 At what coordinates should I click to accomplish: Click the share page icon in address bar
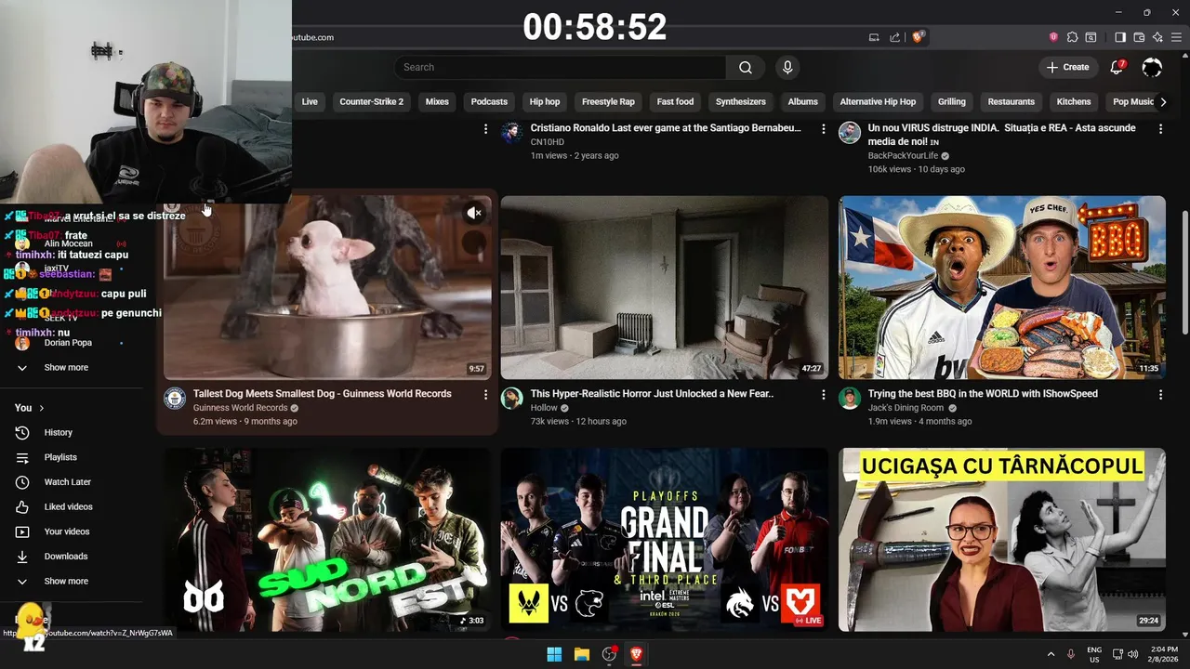[x=894, y=37]
